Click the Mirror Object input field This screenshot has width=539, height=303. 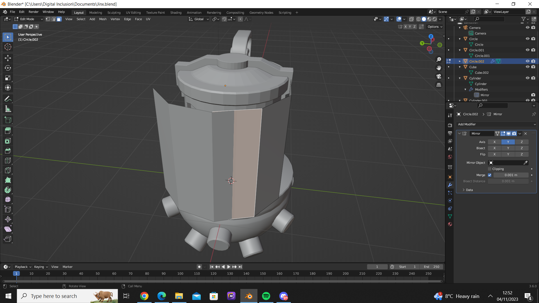click(508, 163)
